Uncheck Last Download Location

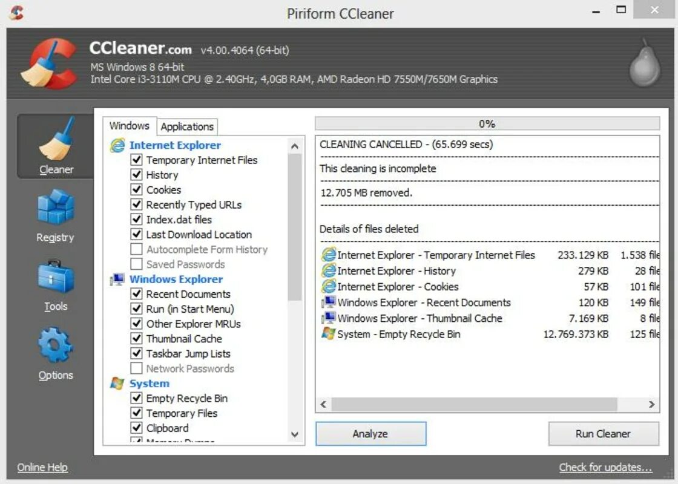click(x=136, y=234)
